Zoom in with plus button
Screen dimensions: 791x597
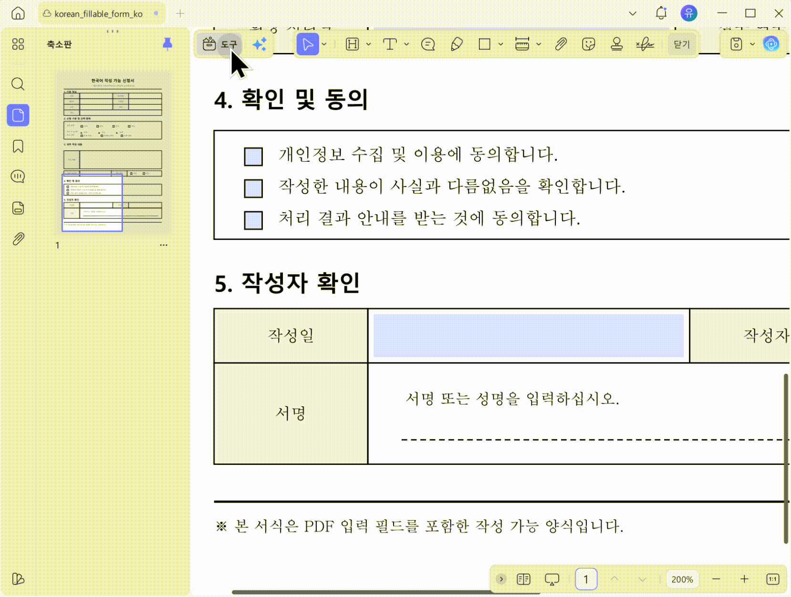coord(744,579)
